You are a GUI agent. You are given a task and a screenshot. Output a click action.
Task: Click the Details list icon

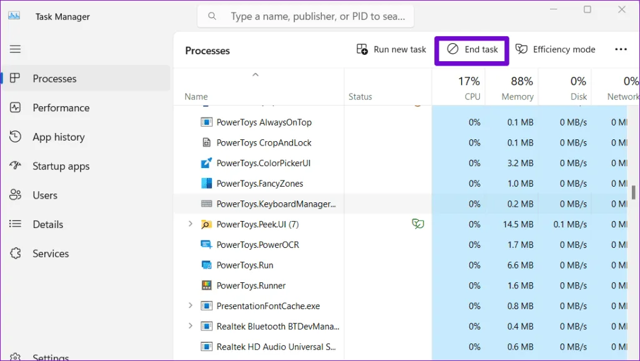16,224
